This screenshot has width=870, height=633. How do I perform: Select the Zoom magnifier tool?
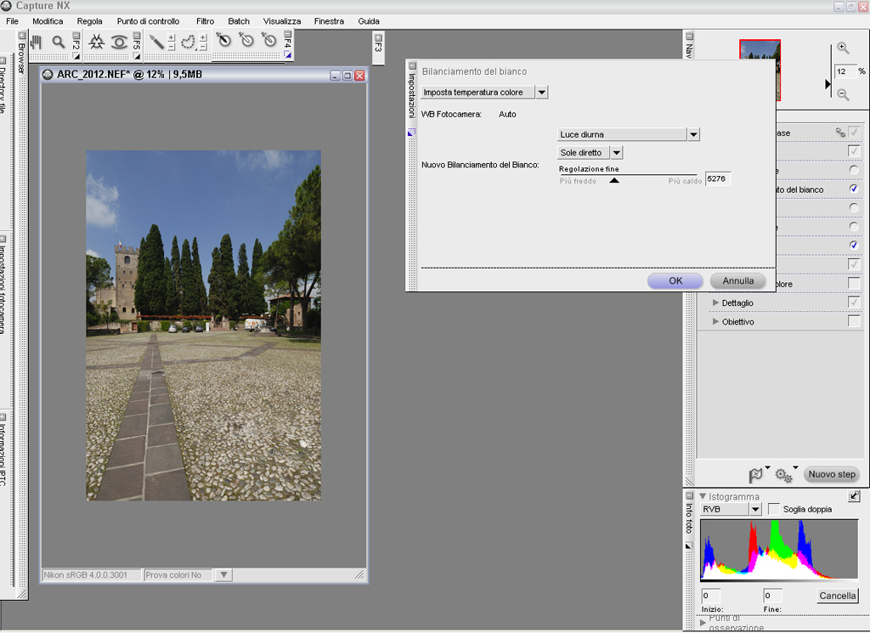[59, 42]
